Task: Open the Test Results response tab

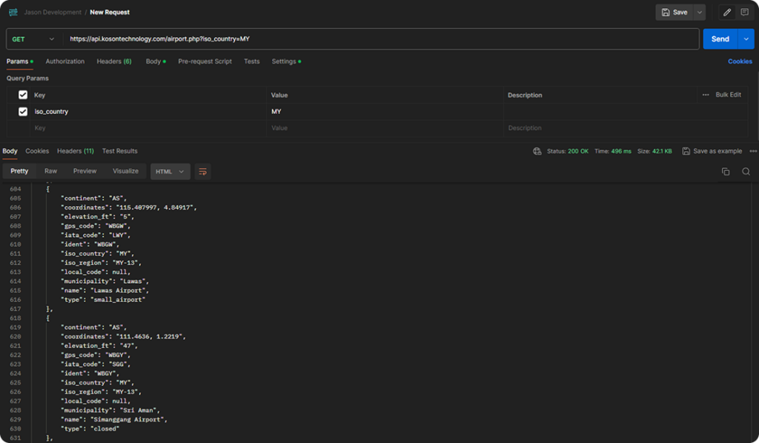Action: [x=119, y=151]
